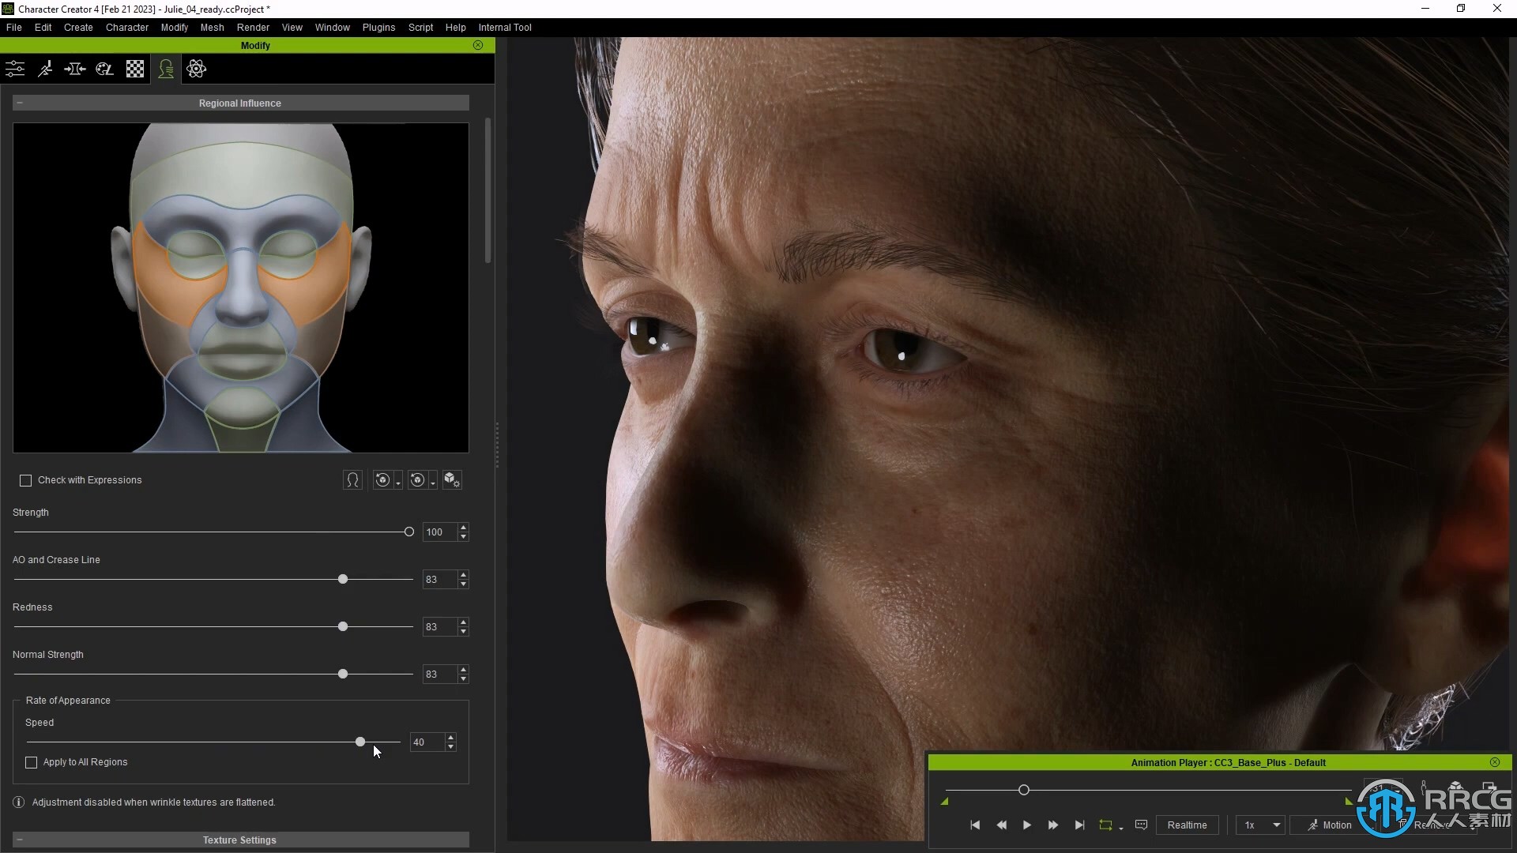The height and width of the screenshot is (853, 1517).
Task: Open the Attribute sliders tab icon
Action: coord(15,69)
